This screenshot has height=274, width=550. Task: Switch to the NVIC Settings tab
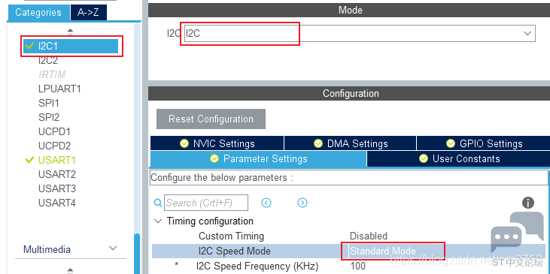click(x=217, y=143)
